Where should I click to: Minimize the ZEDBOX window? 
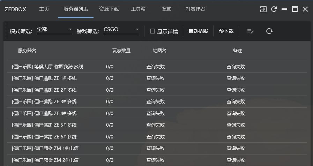(x=284, y=9)
